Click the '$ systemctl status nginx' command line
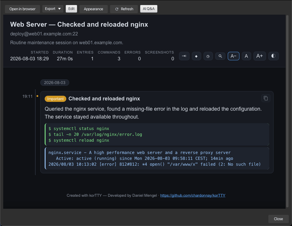292x226 pixels. 79,129
